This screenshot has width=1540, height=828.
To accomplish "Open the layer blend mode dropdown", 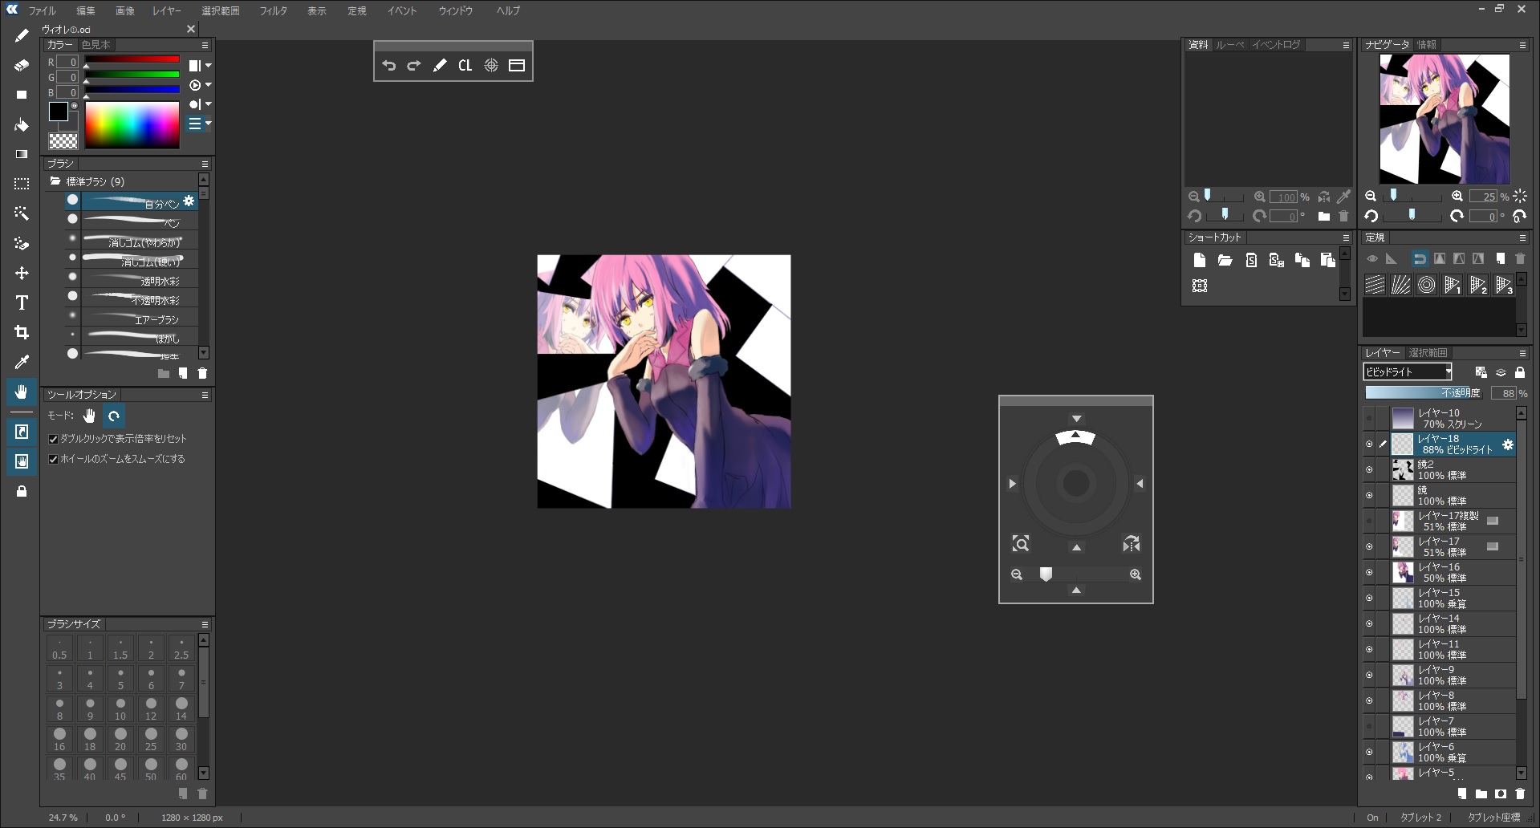I will [1408, 371].
